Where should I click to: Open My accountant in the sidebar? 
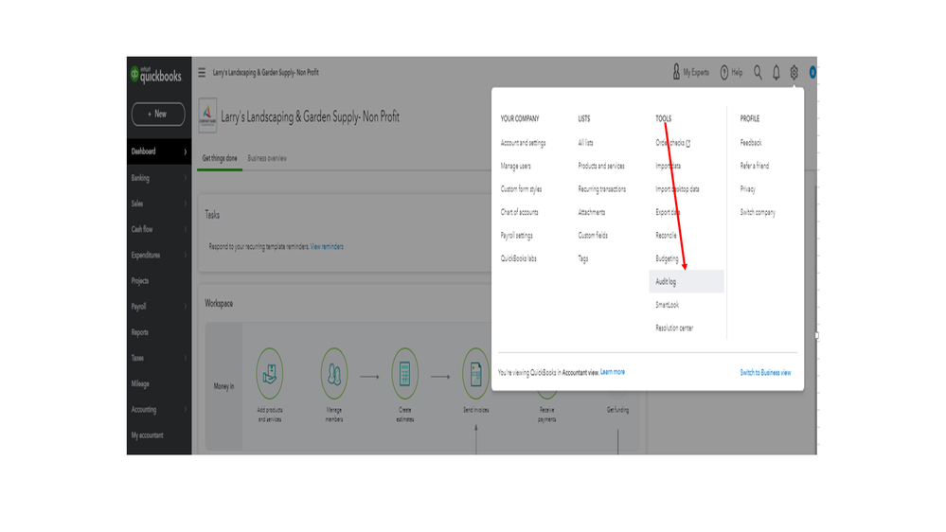[x=147, y=434]
